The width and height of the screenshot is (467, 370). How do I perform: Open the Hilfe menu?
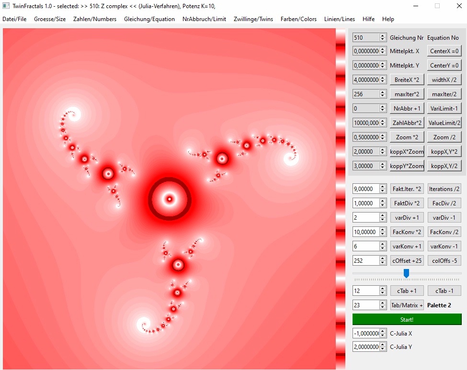point(368,19)
